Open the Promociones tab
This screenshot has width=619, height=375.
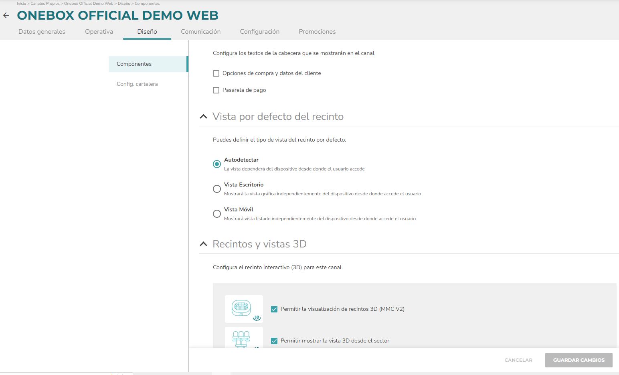point(317,32)
